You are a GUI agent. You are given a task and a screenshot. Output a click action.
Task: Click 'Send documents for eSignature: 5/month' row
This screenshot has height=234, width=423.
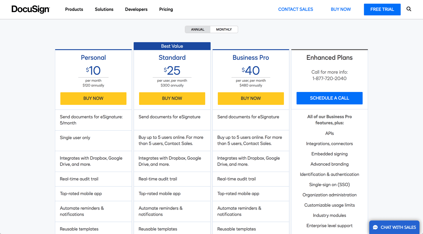click(93, 120)
